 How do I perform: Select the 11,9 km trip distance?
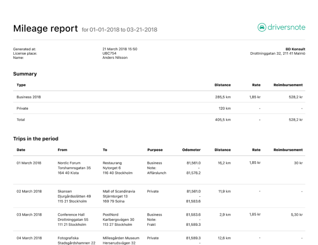tap(224, 191)
